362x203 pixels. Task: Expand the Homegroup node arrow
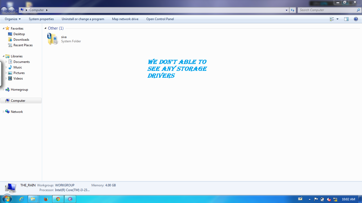[x=3, y=90]
